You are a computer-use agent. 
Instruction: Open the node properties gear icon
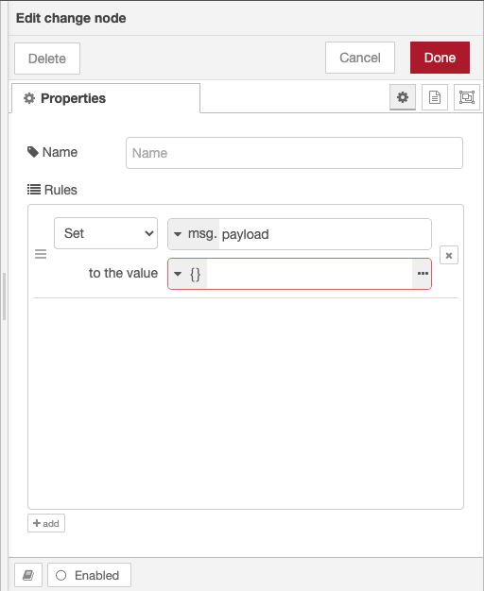403,97
